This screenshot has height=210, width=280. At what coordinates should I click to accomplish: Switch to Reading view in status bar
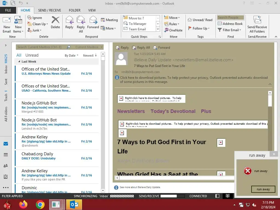(227, 196)
